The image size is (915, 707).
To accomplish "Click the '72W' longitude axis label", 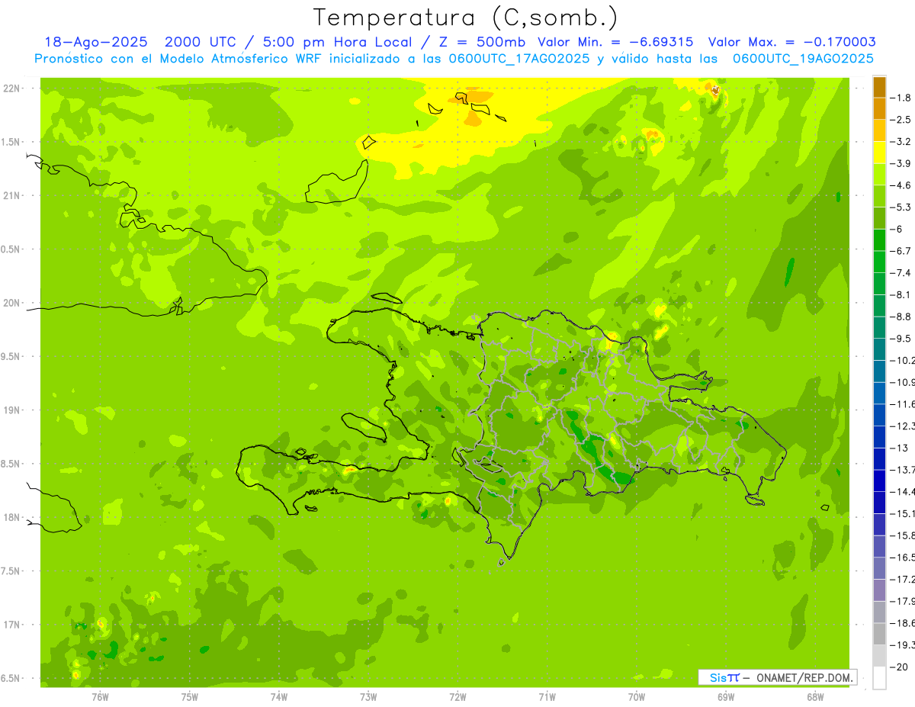I will (457, 697).
